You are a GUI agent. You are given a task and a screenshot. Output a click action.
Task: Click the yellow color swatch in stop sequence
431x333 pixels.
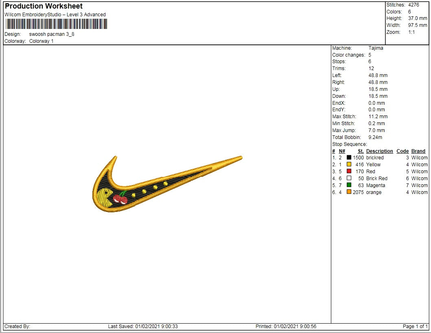click(x=349, y=164)
